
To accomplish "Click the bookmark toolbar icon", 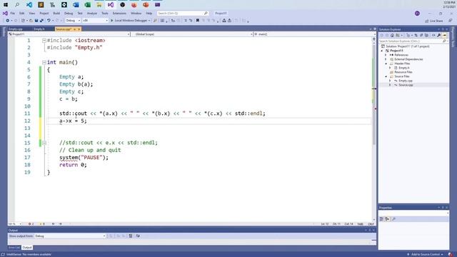I will (198, 21).
